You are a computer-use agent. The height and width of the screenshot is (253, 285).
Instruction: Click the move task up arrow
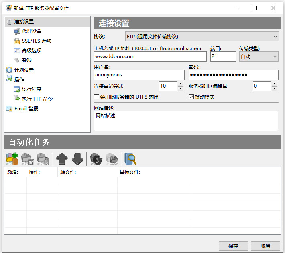(62, 159)
